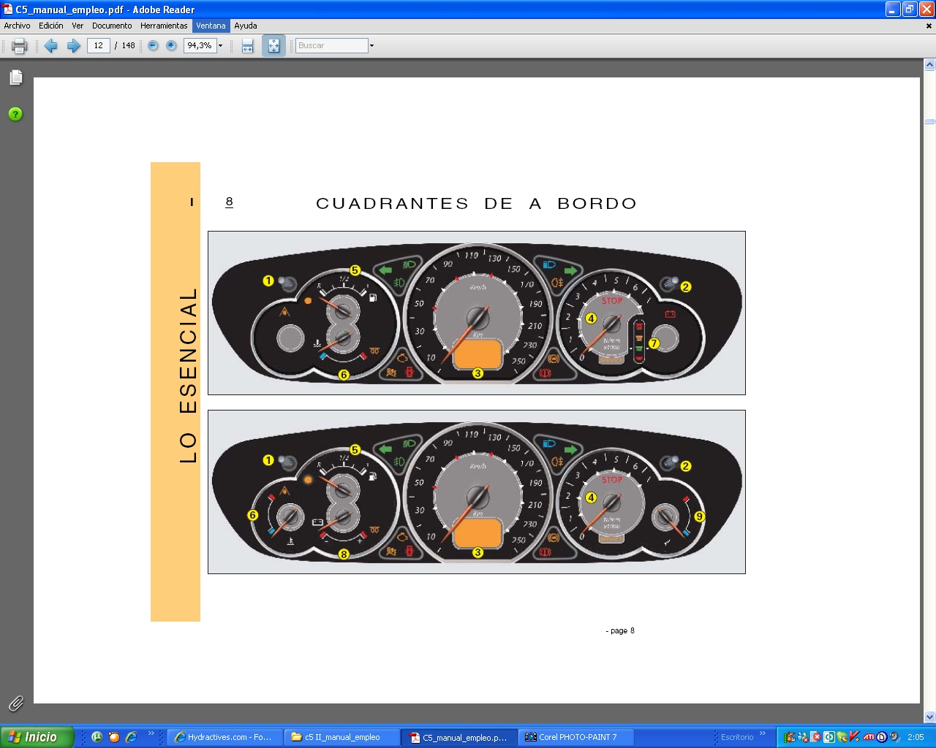Click the Print icon in toolbar
This screenshot has height=748, width=936.
pos(20,46)
